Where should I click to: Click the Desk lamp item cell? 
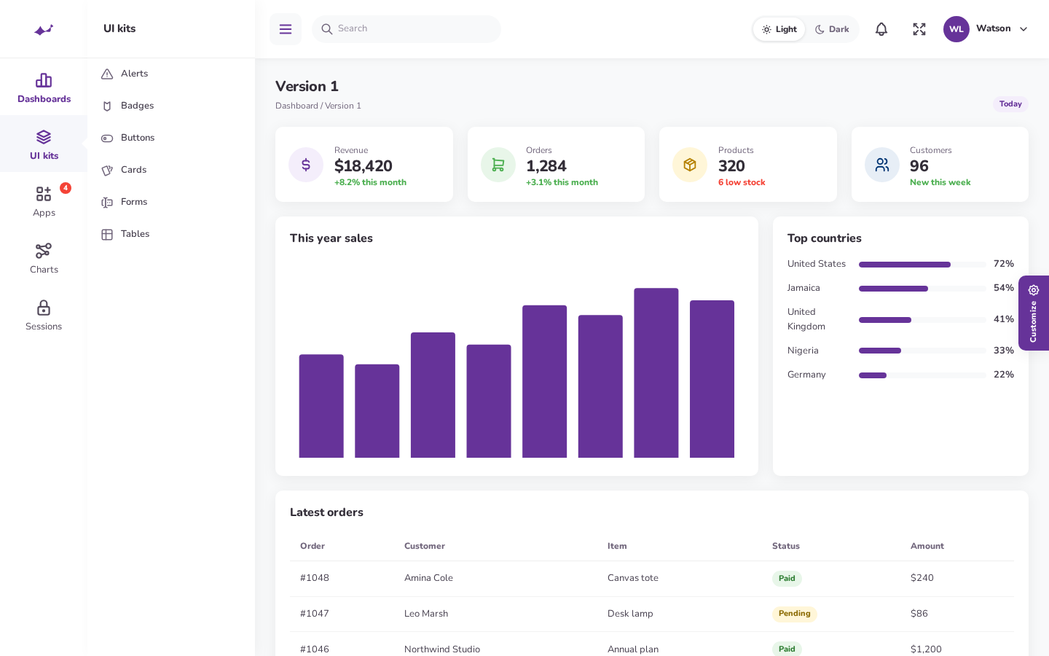[x=630, y=614]
